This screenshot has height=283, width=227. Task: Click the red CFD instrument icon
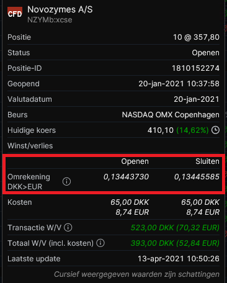tap(15, 12)
